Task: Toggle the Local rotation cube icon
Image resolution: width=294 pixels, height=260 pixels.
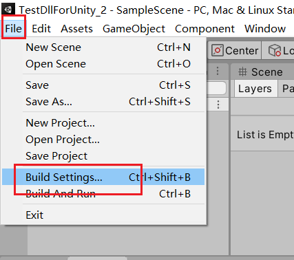Action: click(x=275, y=50)
